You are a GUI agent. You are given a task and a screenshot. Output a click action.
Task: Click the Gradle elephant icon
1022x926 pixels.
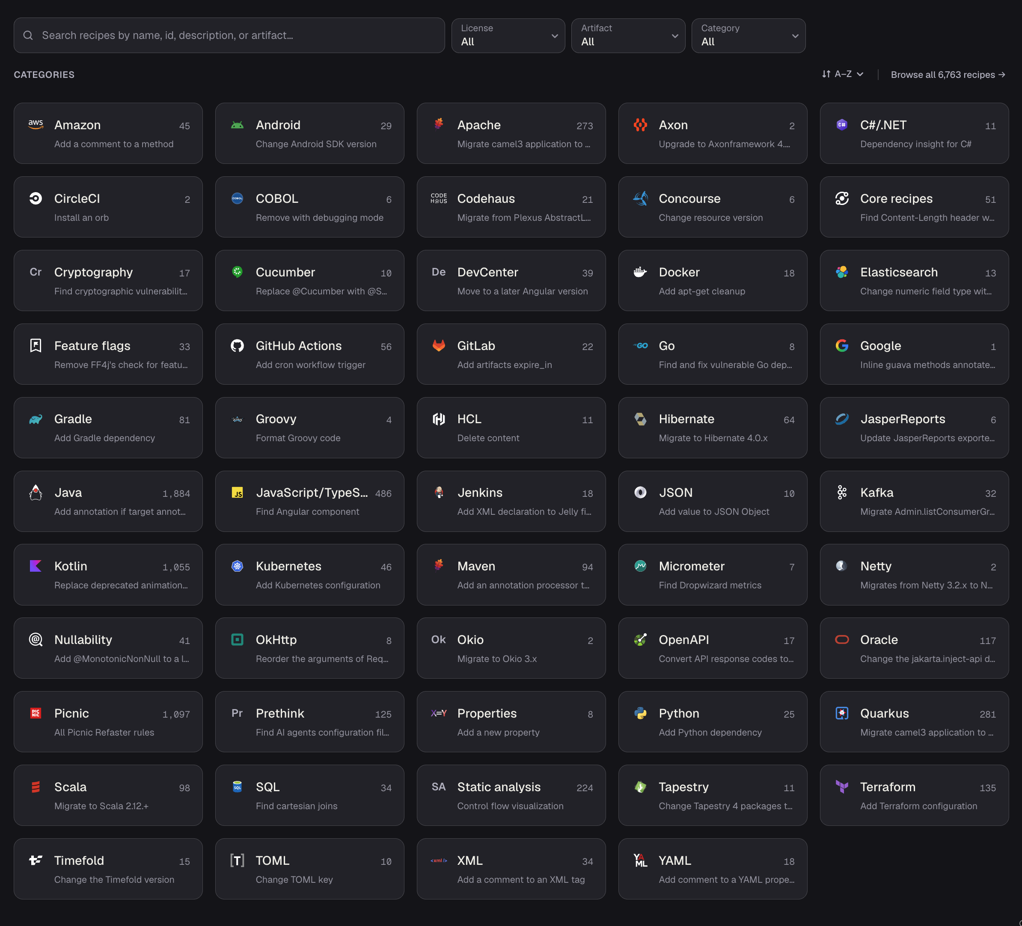pyautogui.click(x=36, y=419)
